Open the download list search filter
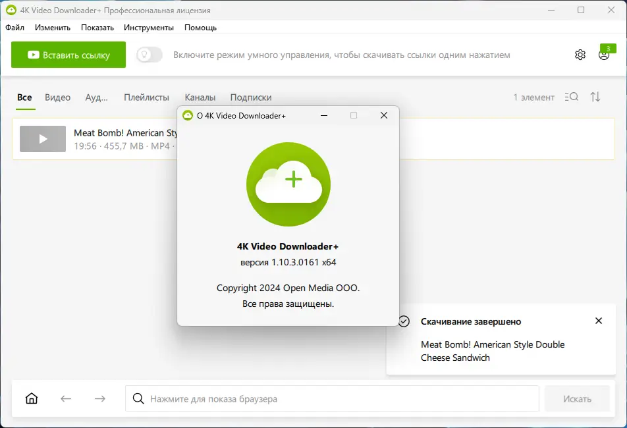This screenshot has height=428, width=627. click(572, 97)
